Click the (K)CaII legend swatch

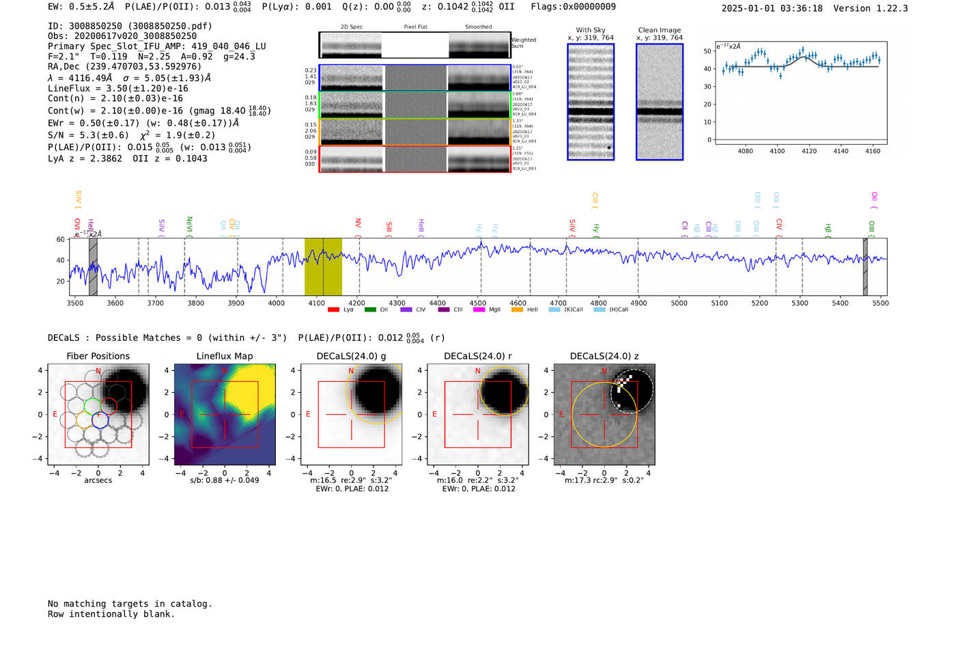tap(554, 309)
